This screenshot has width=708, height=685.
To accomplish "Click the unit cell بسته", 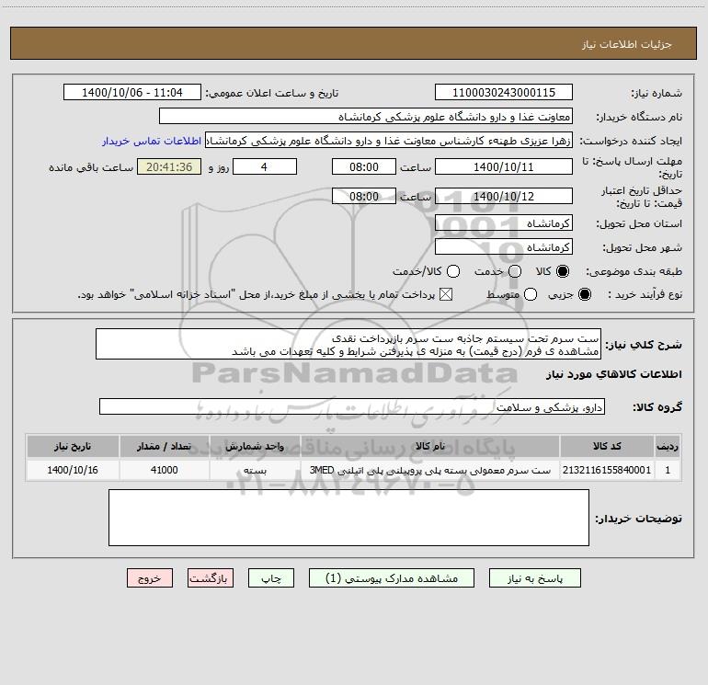I will tap(255, 470).
